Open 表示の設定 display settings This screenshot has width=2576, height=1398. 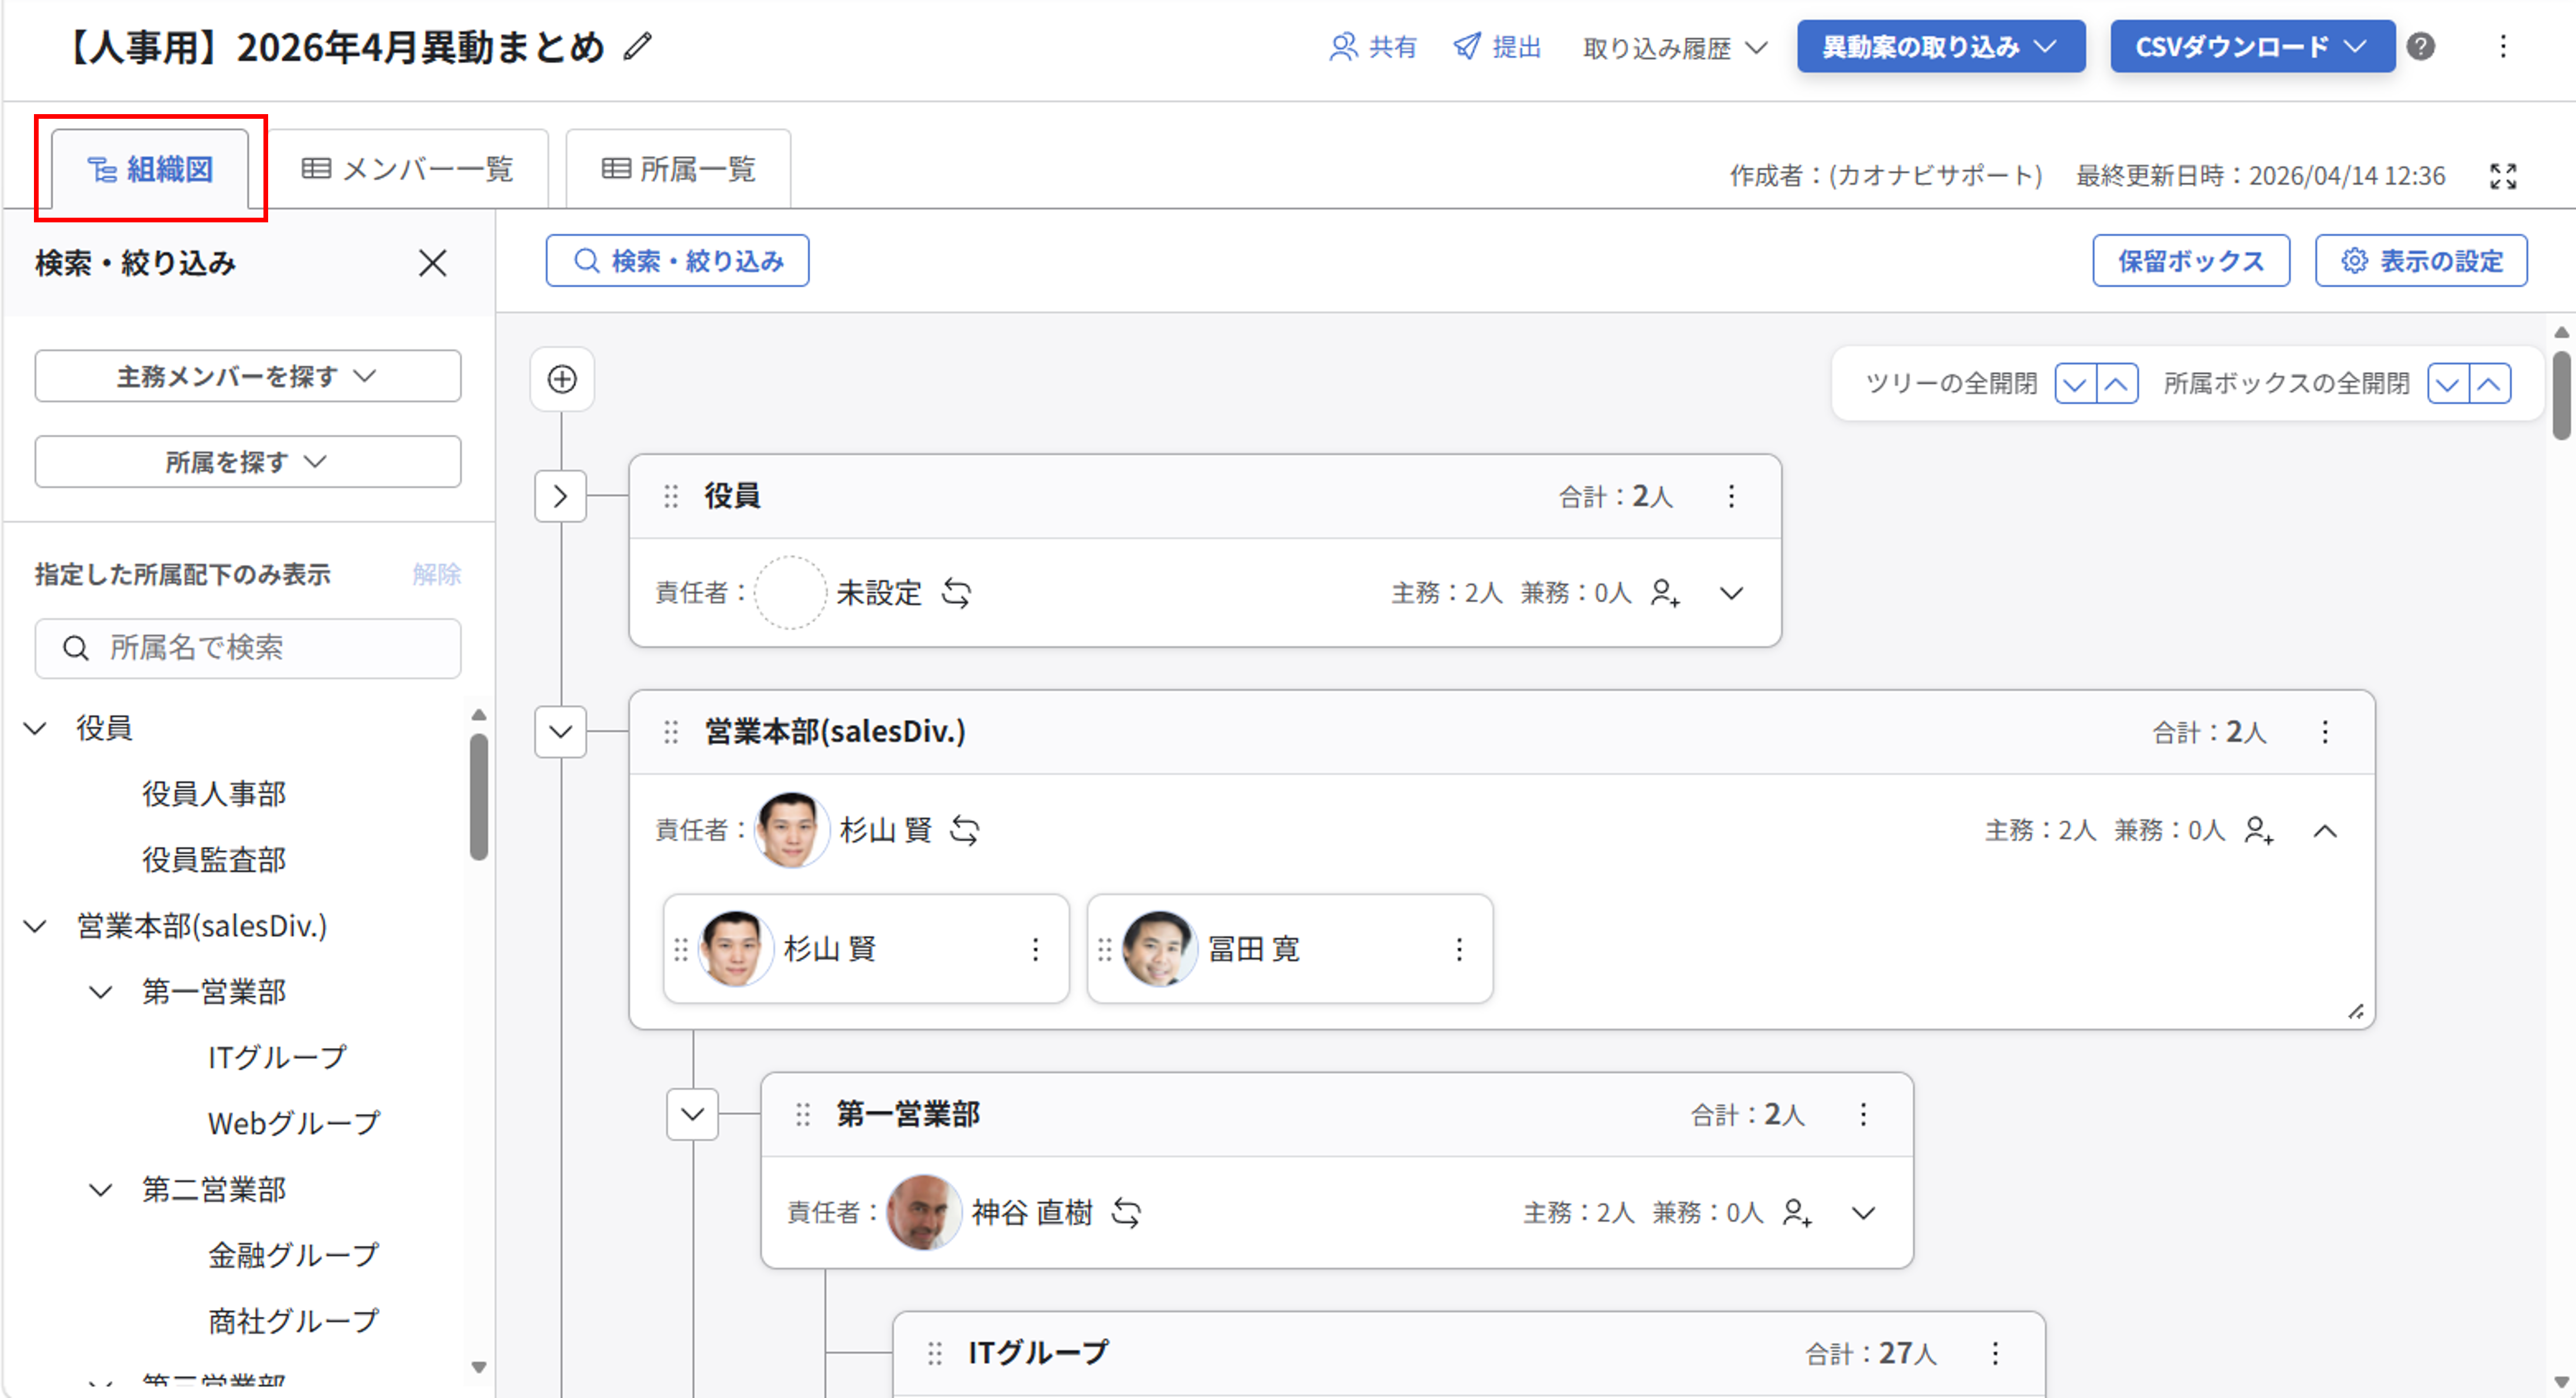pyautogui.click(x=2421, y=261)
